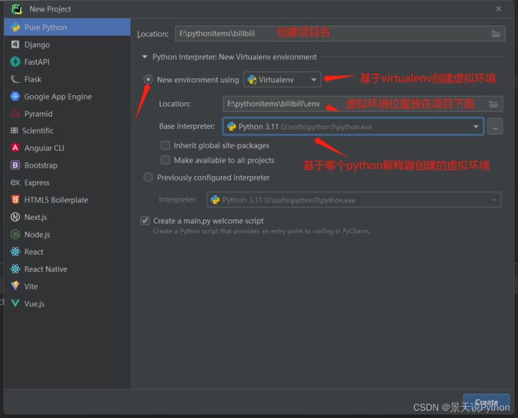Image resolution: width=518 pixels, height=418 pixels.
Task: Select FastAPI project type
Action: tap(67, 61)
